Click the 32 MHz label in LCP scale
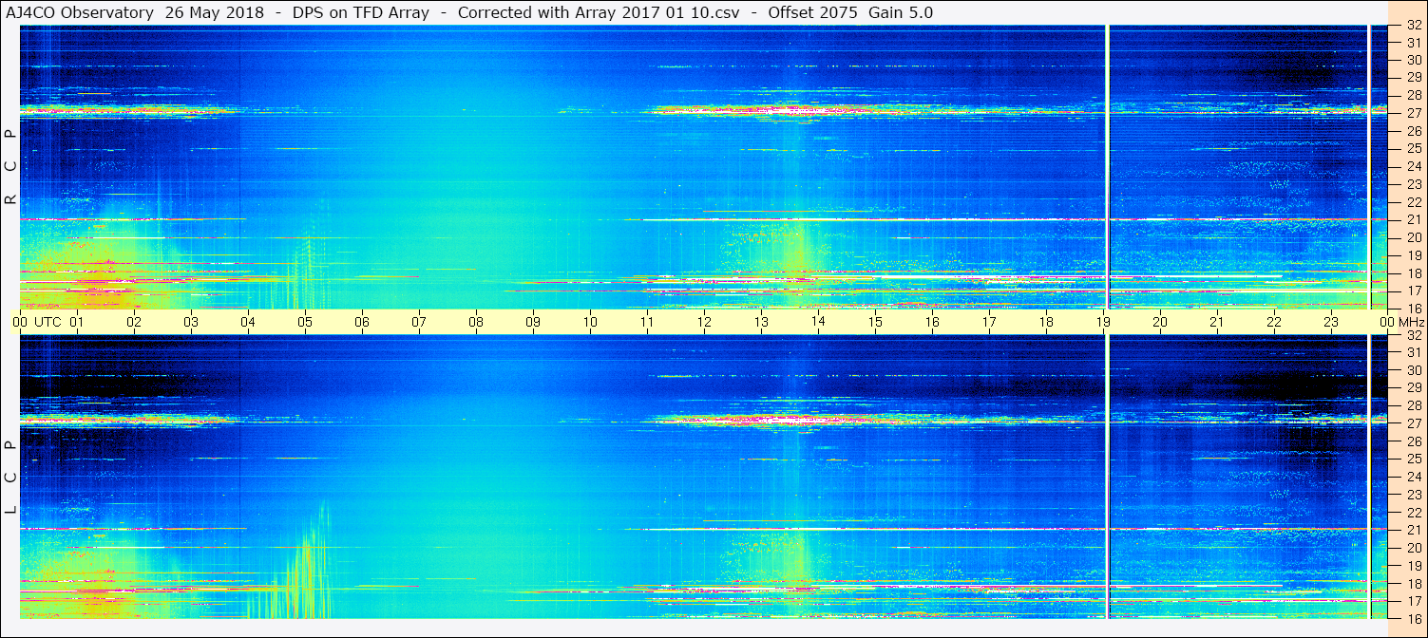 (x=1413, y=335)
